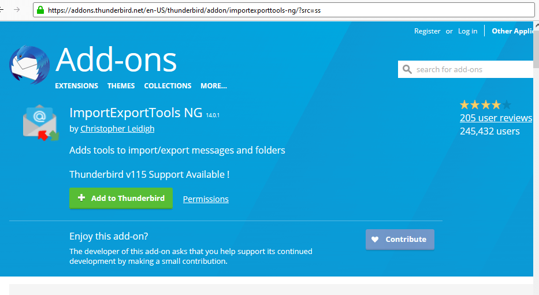Click the Add to Thunderbird button

click(x=121, y=198)
